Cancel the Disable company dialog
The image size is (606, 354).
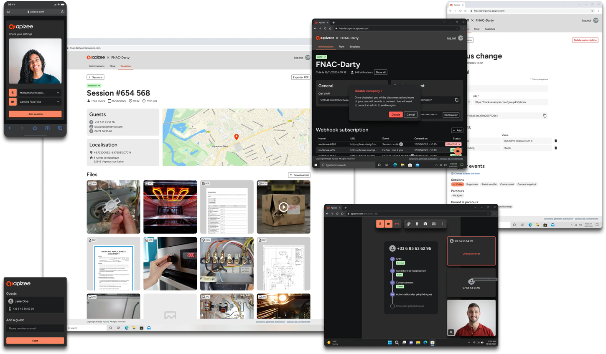(x=411, y=114)
